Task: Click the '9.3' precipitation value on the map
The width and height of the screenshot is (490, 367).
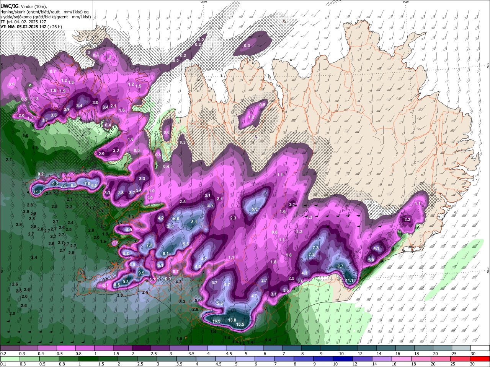Action: (x=126, y=282)
